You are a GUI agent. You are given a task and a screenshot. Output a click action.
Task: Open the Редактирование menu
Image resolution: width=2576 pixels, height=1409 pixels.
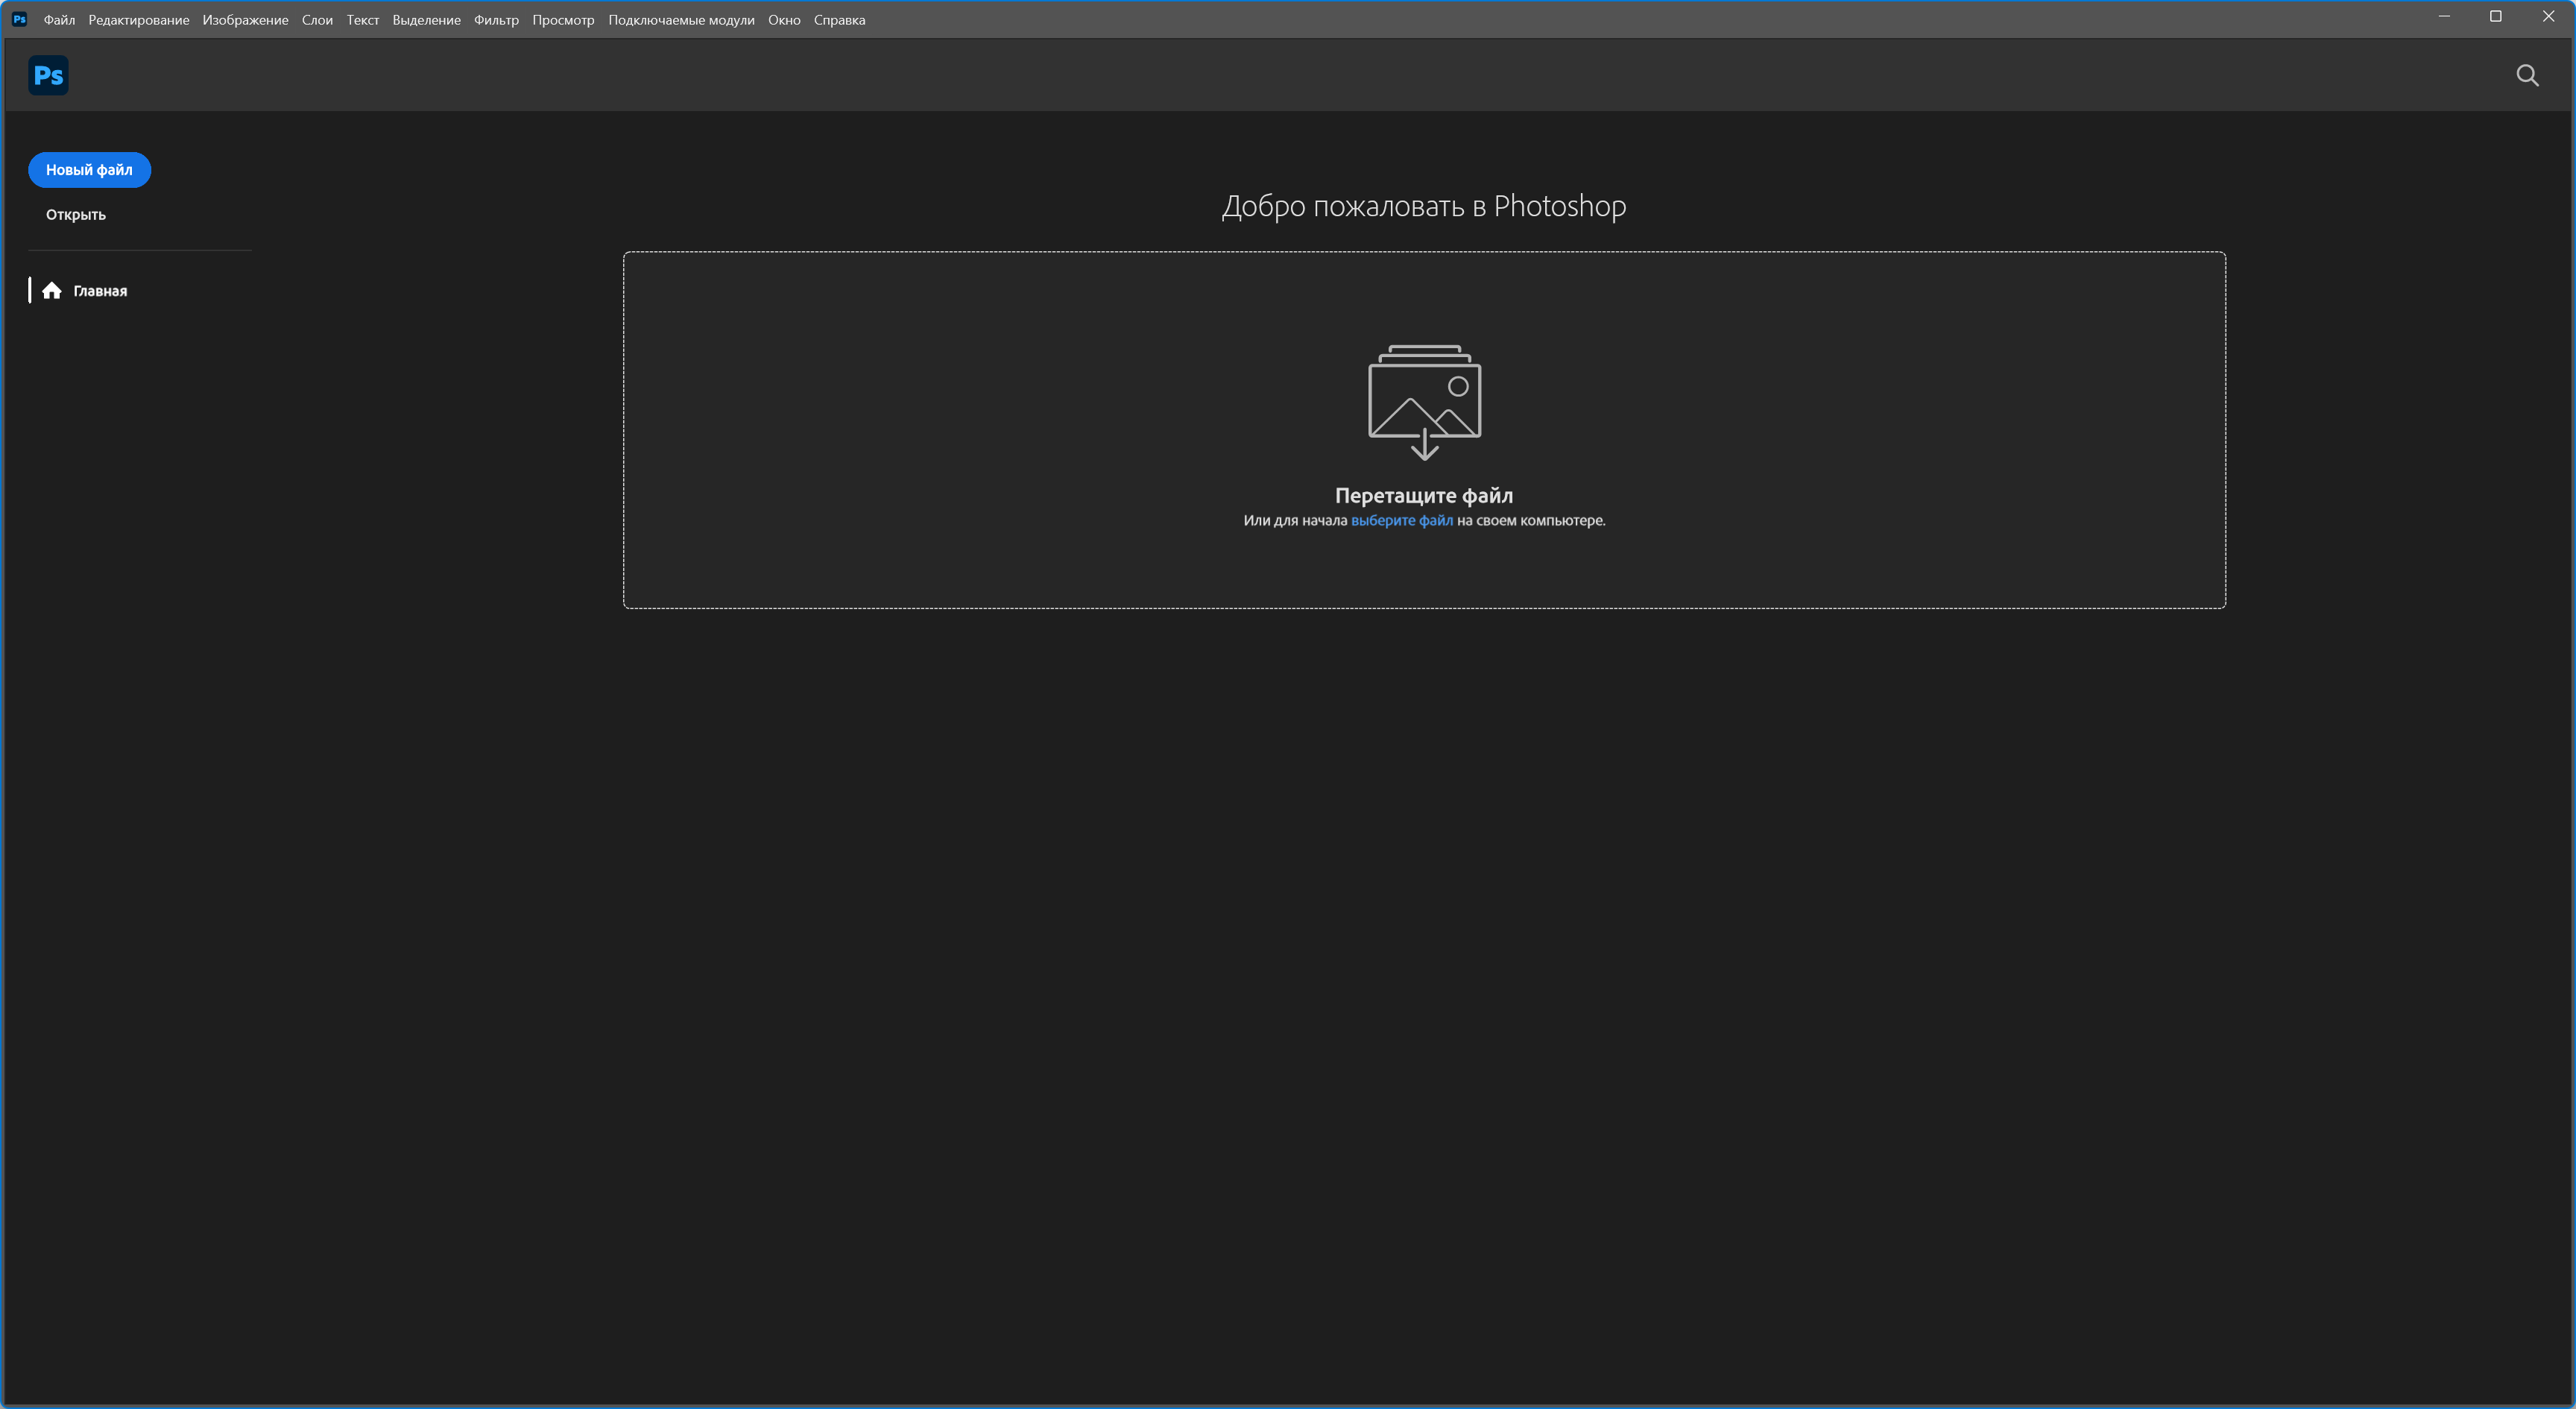138,20
